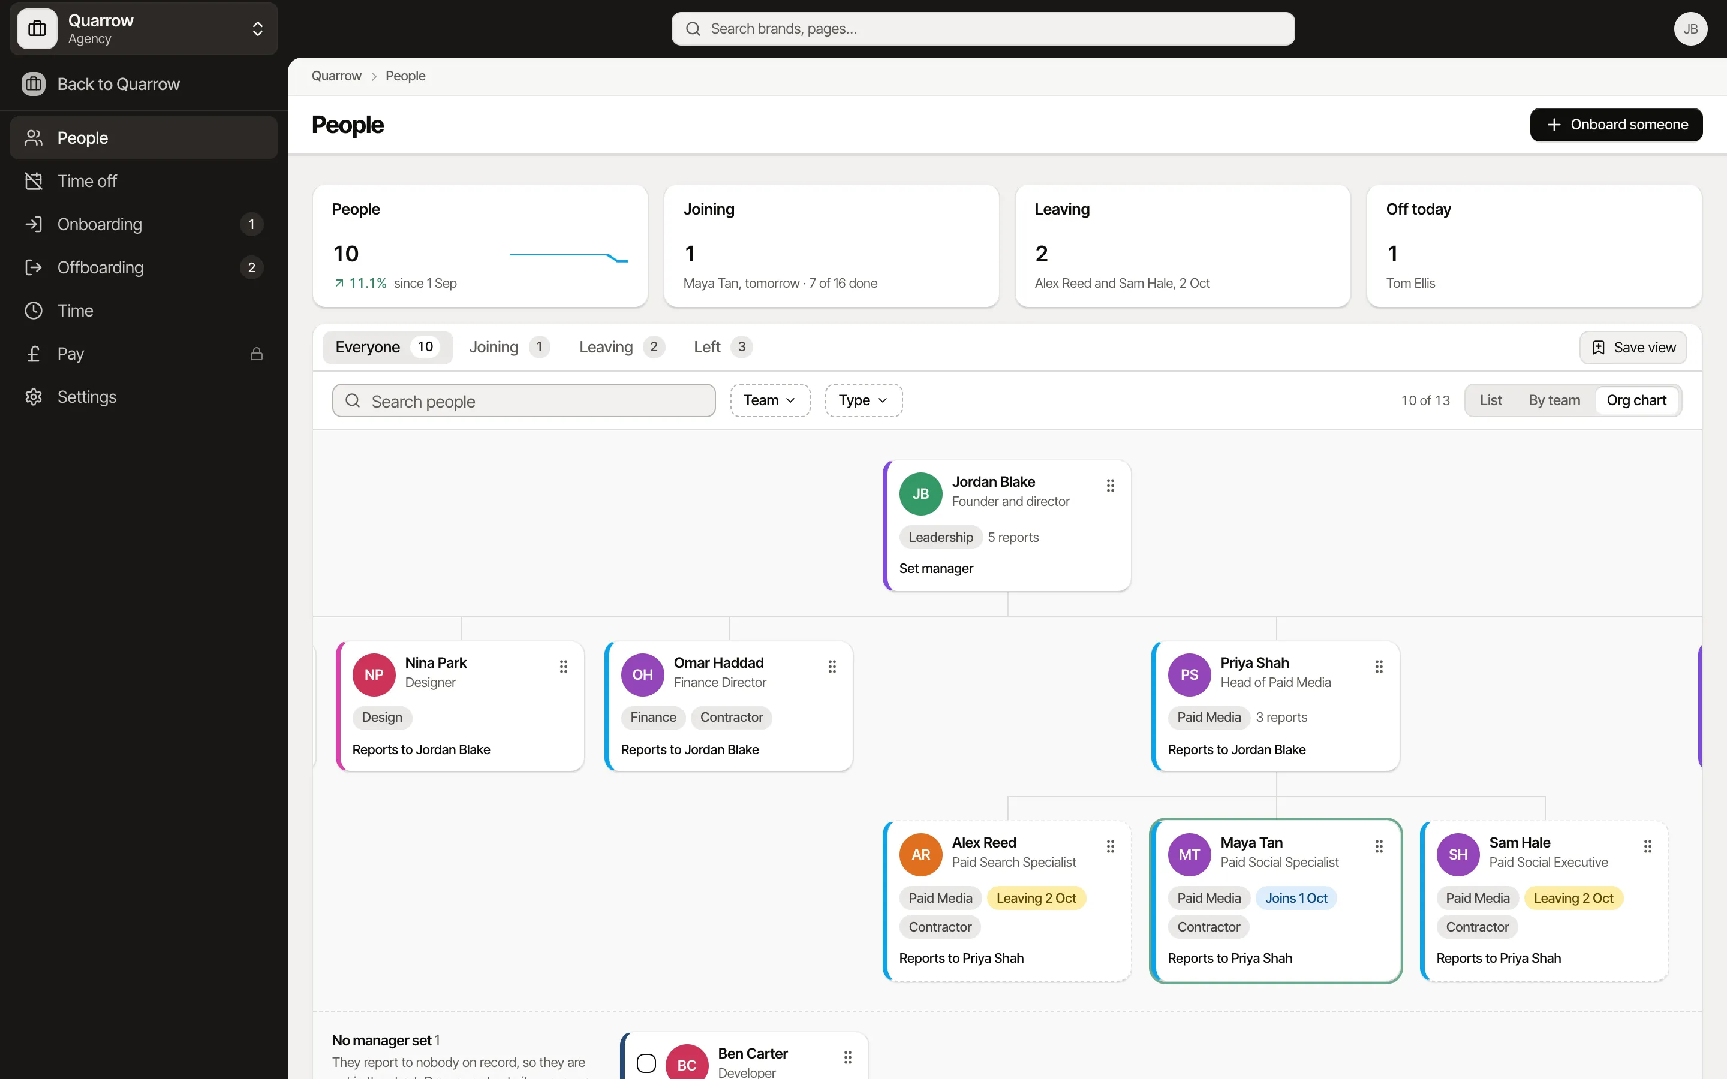The height and width of the screenshot is (1079, 1727).
Task: Click the lock icon beside Pay
Action: point(256,354)
